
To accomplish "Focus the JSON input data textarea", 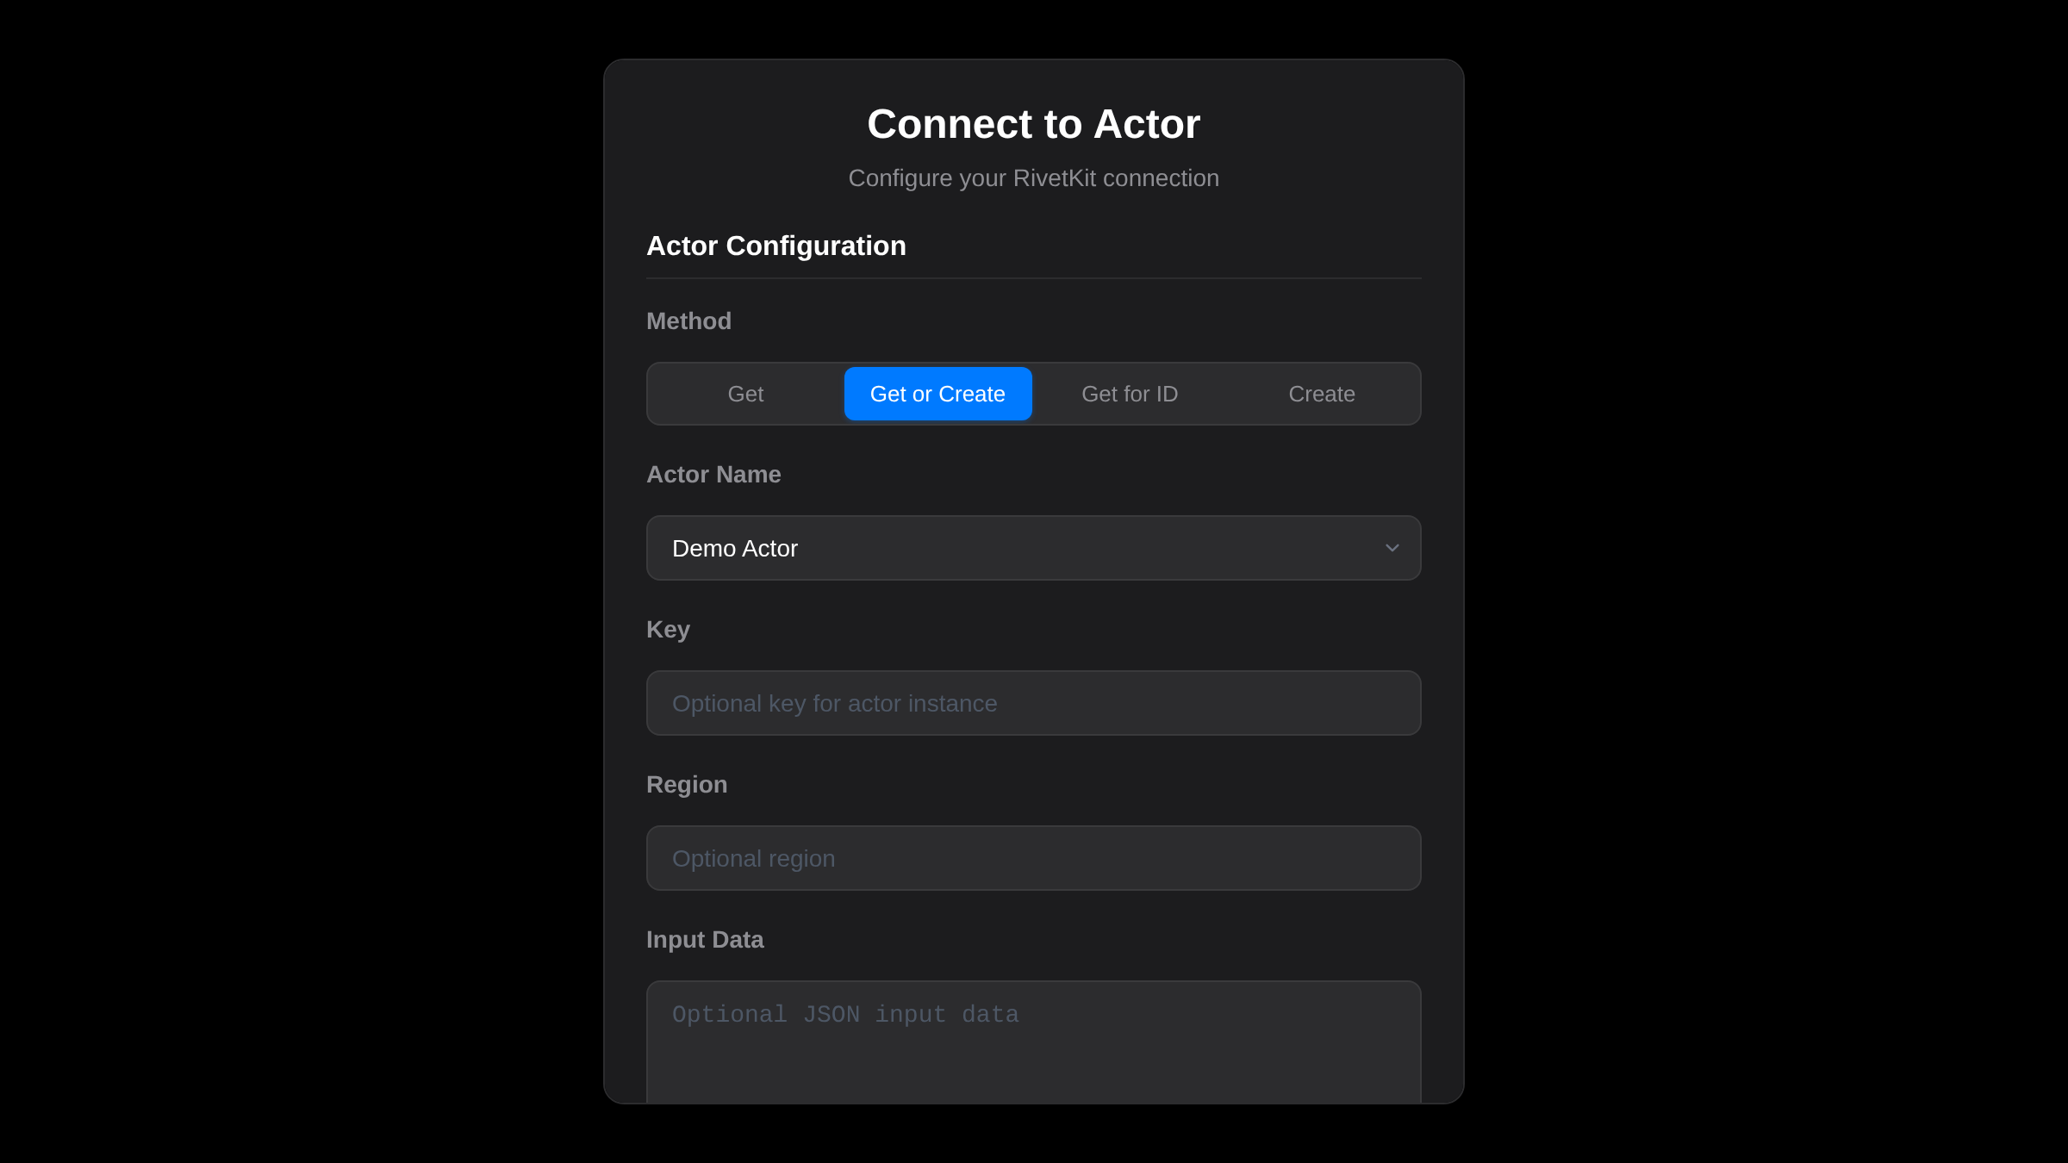I will [x=1034, y=1042].
